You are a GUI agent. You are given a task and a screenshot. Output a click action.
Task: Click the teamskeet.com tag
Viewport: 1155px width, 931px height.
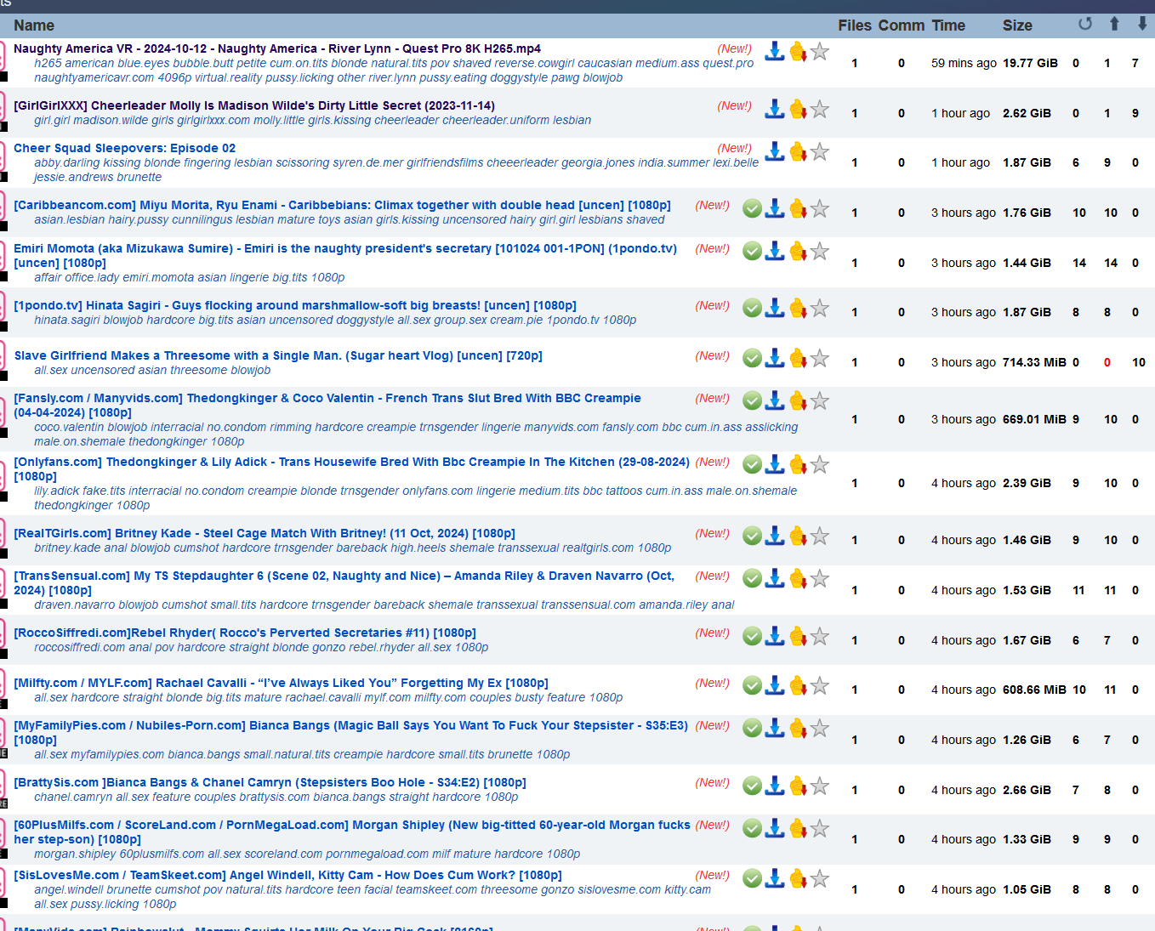point(435,889)
